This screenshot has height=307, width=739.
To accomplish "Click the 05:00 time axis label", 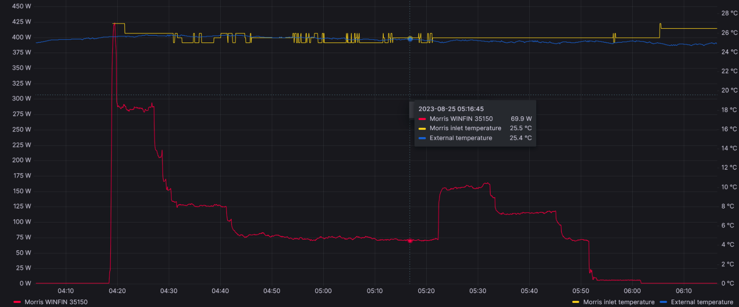I will (323, 291).
